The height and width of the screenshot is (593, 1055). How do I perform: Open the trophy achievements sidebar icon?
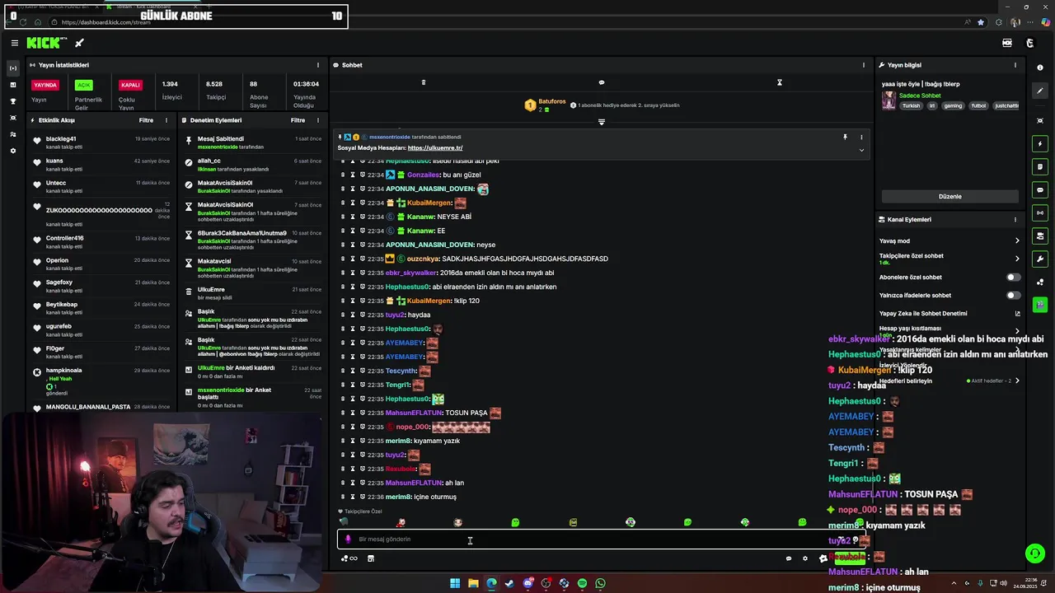tap(12, 101)
